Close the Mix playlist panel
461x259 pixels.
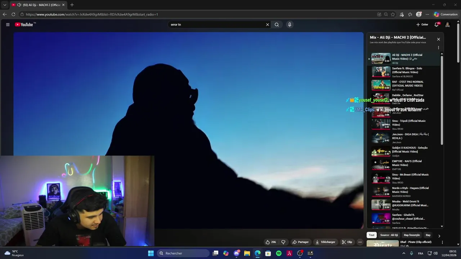click(438, 39)
